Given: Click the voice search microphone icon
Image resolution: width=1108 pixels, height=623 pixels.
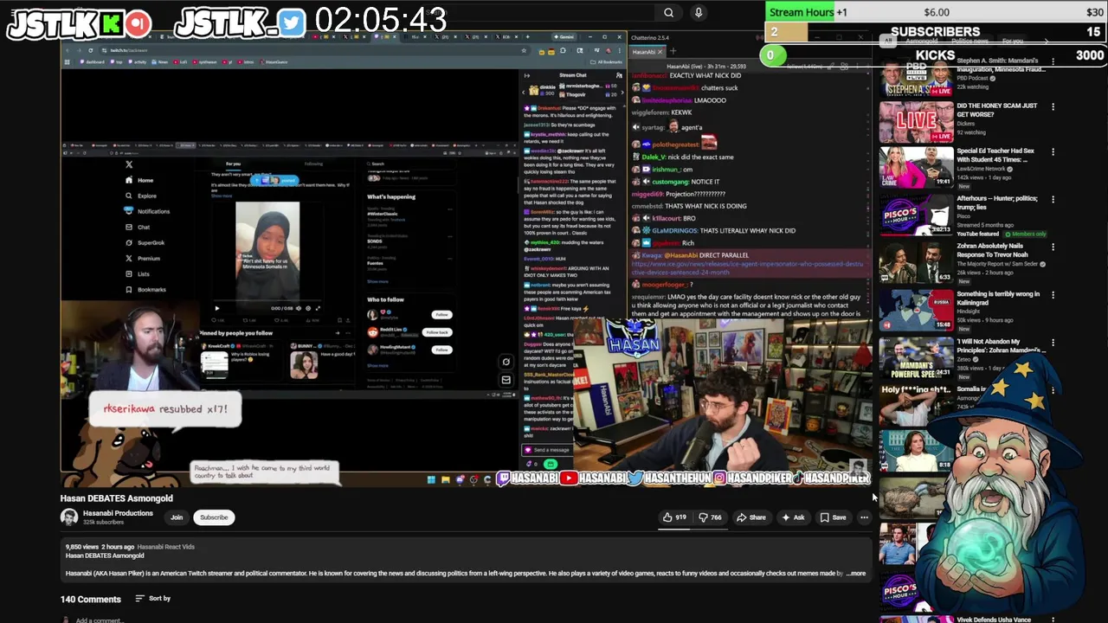Looking at the screenshot, I should tap(699, 12).
